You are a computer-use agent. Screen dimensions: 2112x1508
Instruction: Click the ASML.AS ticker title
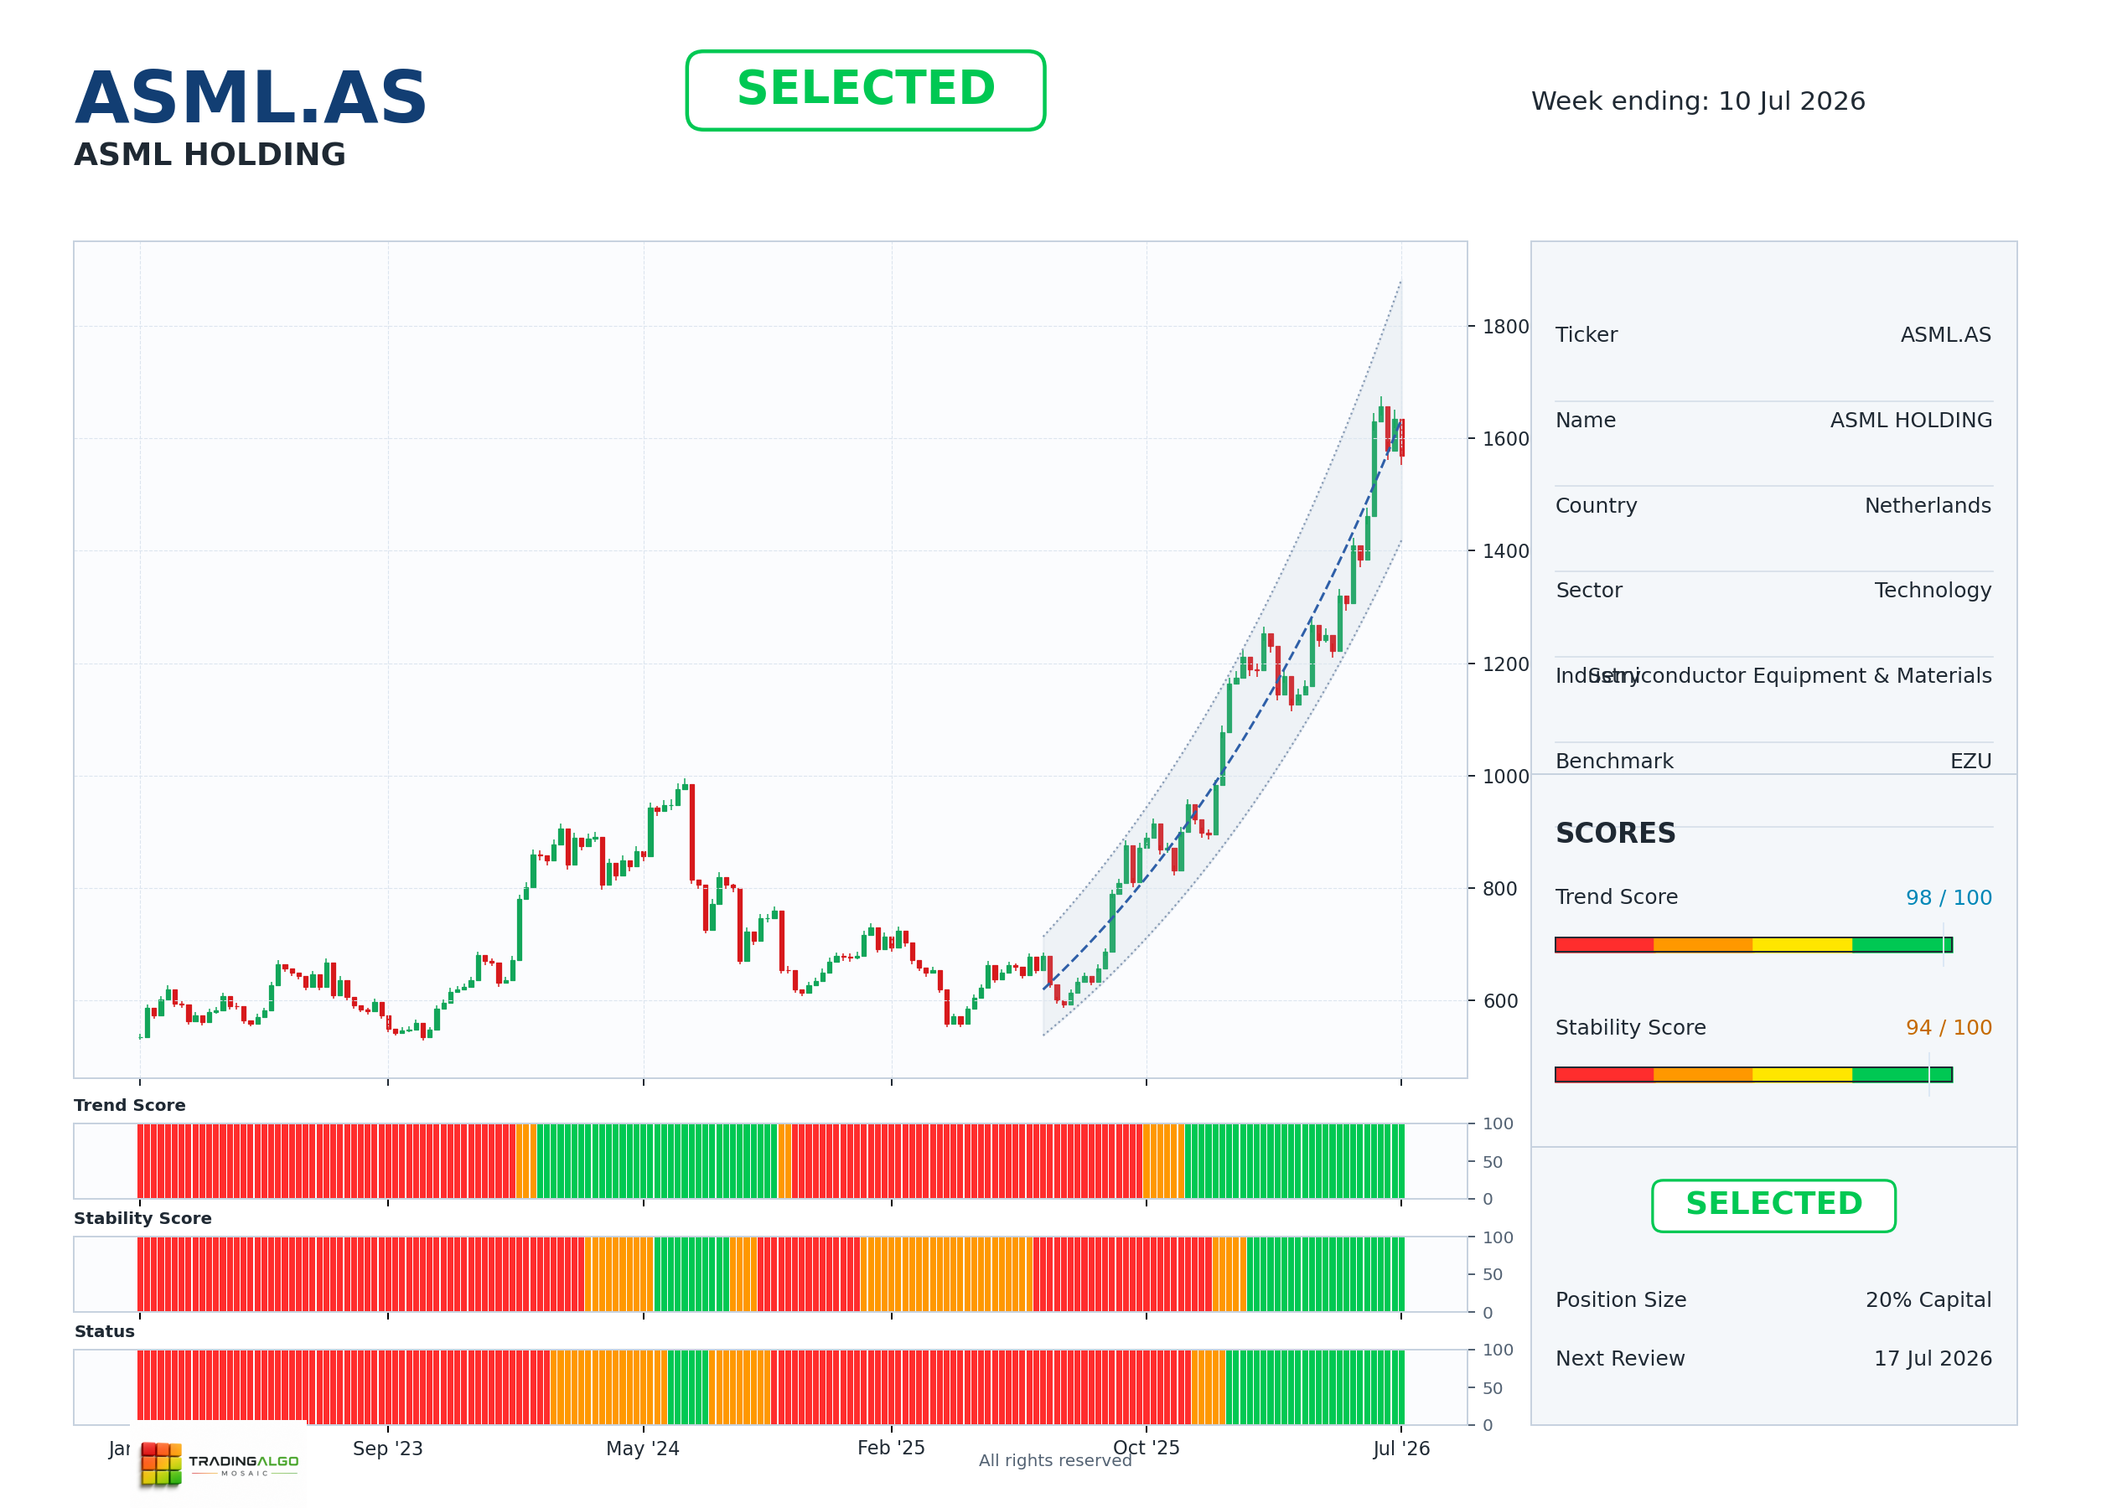(251, 98)
